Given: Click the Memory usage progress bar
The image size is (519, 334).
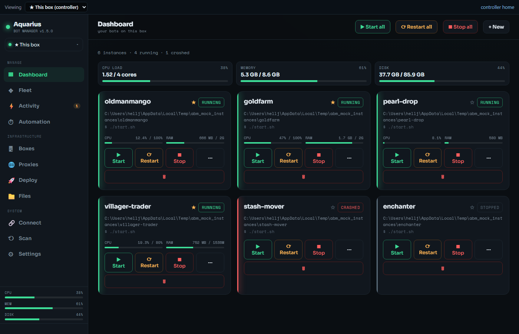Looking at the screenshot, I should [x=304, y=81].
